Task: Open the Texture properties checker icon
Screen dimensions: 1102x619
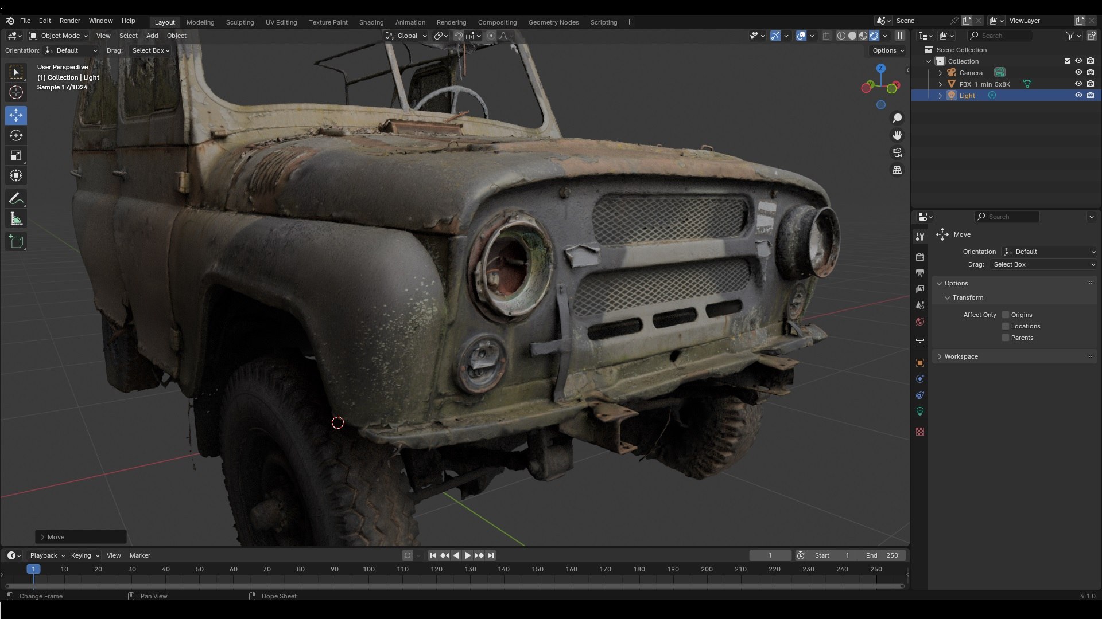Action: [920, 432]
